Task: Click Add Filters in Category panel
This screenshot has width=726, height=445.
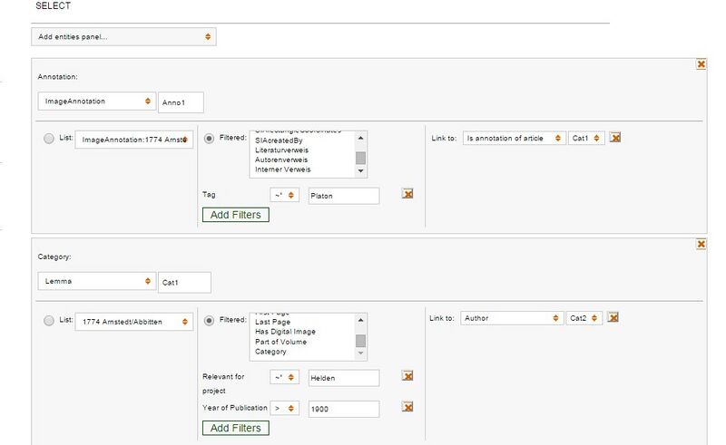Action: point(236,428)
